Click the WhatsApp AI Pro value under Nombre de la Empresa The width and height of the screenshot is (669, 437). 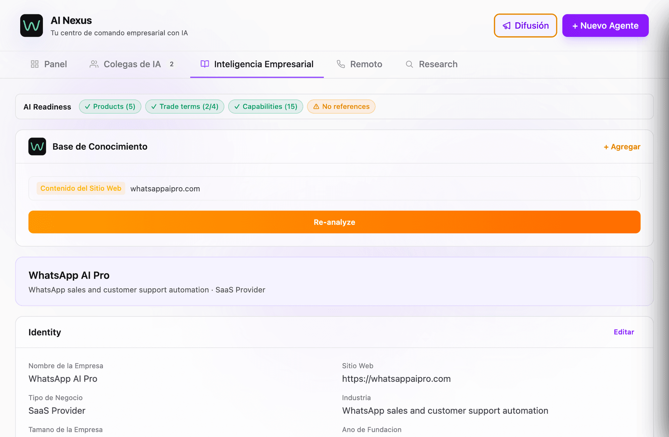(63, 379)
